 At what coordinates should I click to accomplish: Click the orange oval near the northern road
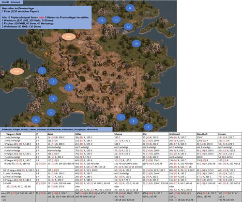pos(69,37)
